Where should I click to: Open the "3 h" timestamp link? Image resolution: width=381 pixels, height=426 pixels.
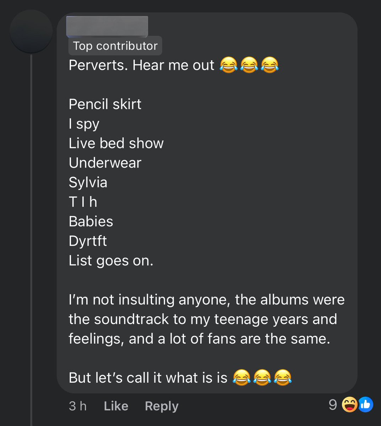(x=78, y=406)
